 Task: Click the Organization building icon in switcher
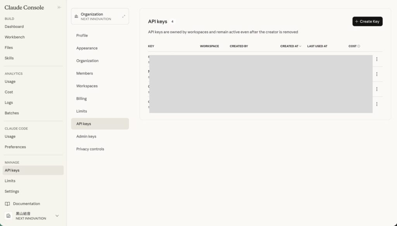coord(76,16)
